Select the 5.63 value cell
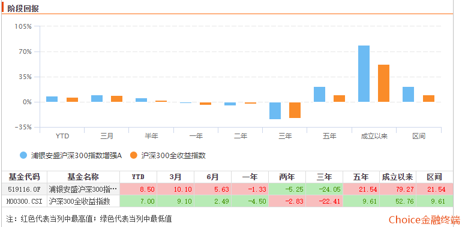 (213, 189)
